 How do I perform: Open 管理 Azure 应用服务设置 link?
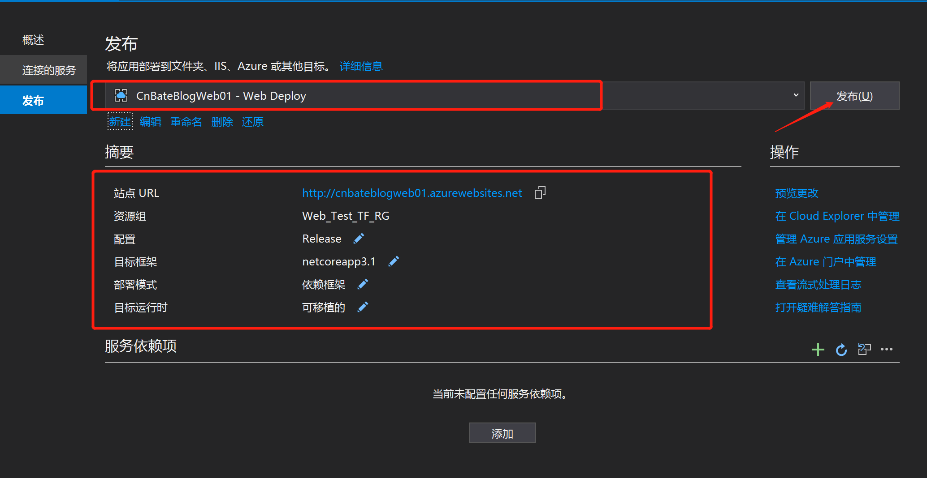coord(836,239)
